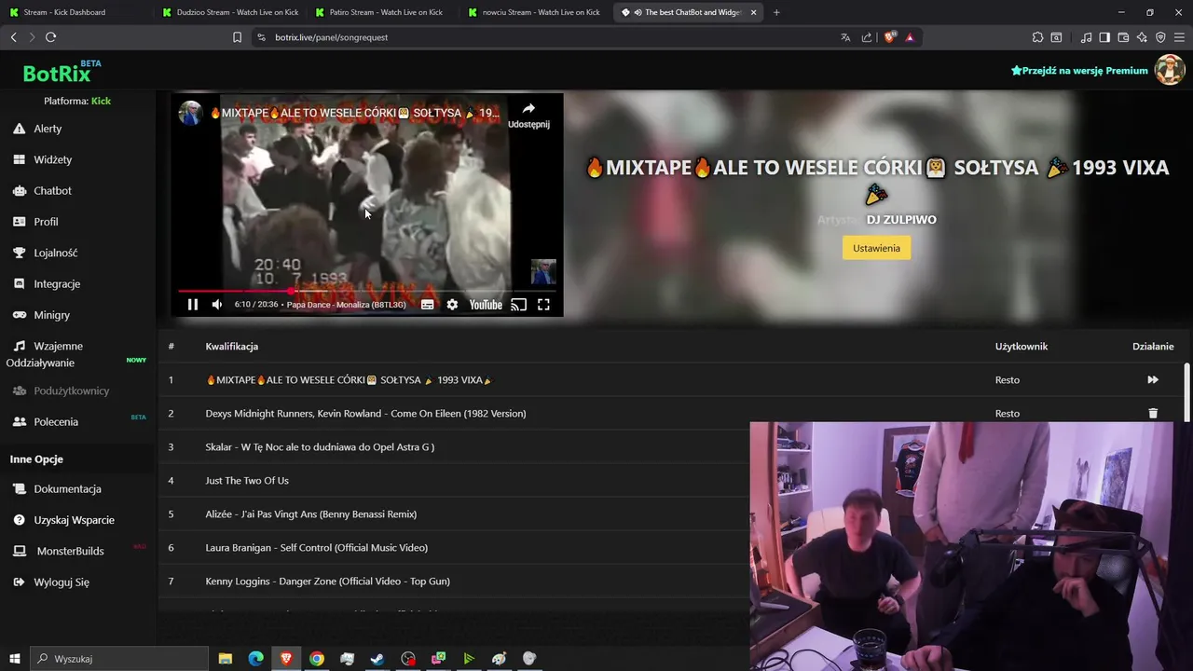The image size is (1193, 671).
Task: Toggle the browser sidebar panel
Action: coord(1104,37)
